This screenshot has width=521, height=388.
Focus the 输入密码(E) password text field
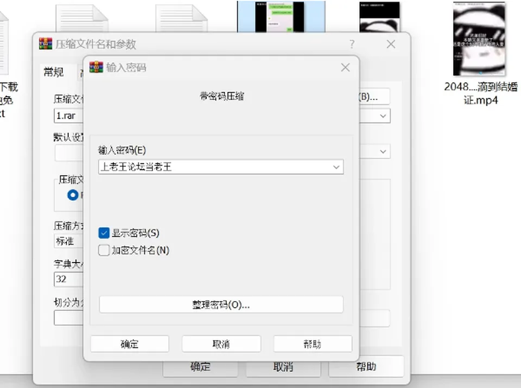click(221, 167)
